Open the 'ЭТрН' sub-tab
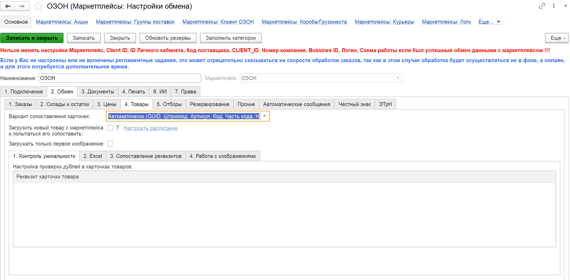The height and width of the screenshot is (280, 570). [385, 104]
